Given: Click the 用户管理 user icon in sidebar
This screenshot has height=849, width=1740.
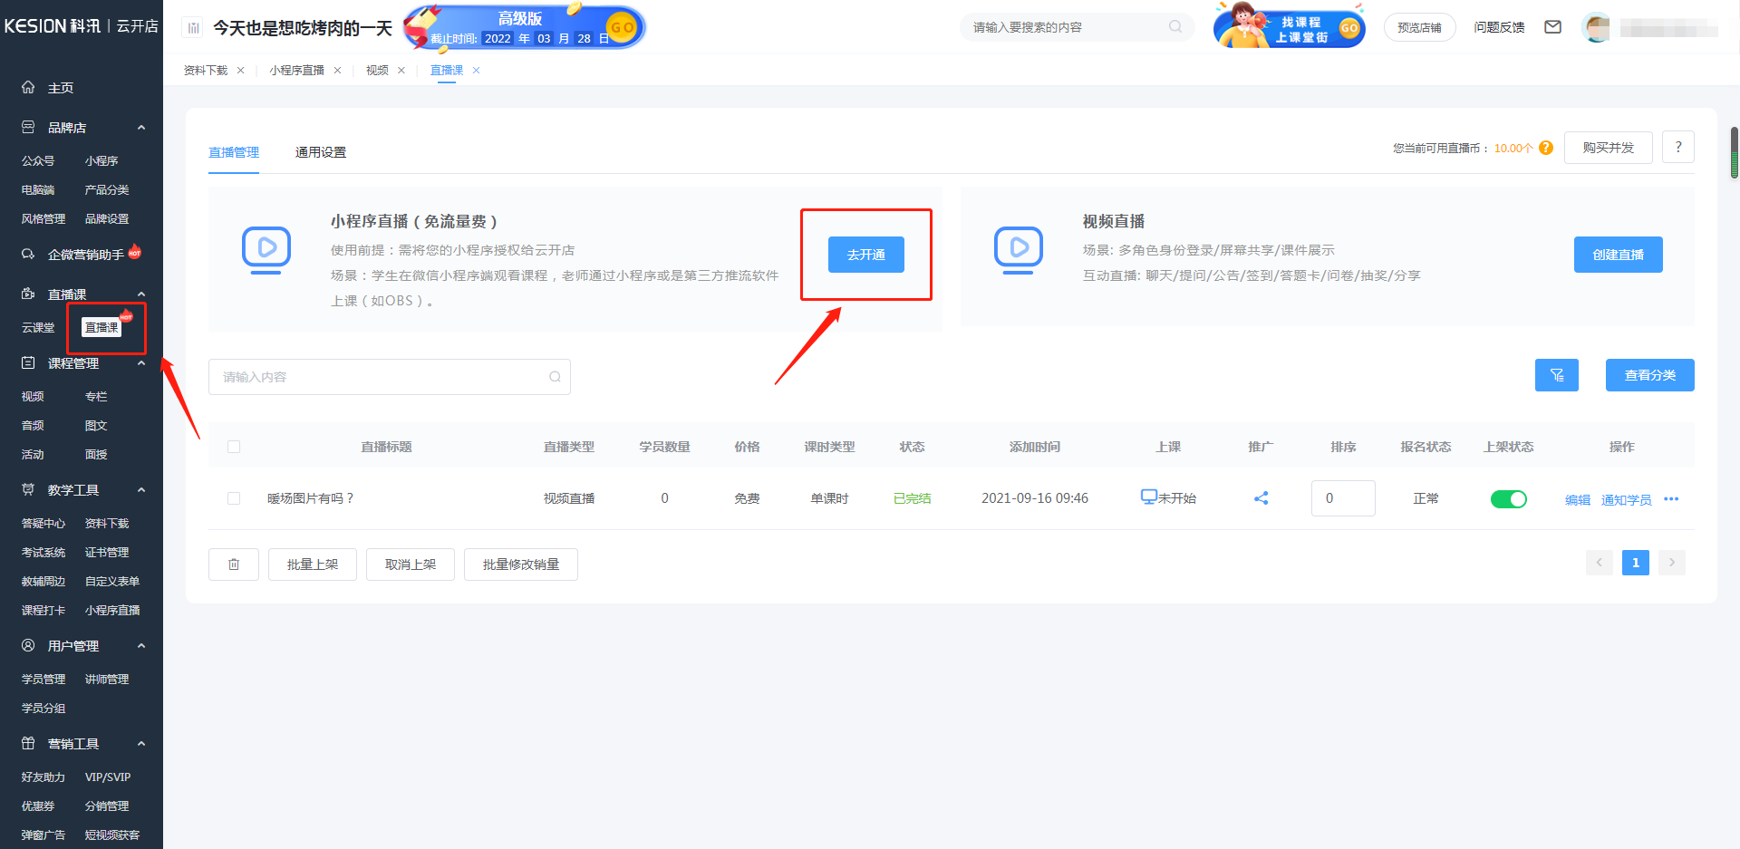Looking at the screenshot, I should click(28, 645).
